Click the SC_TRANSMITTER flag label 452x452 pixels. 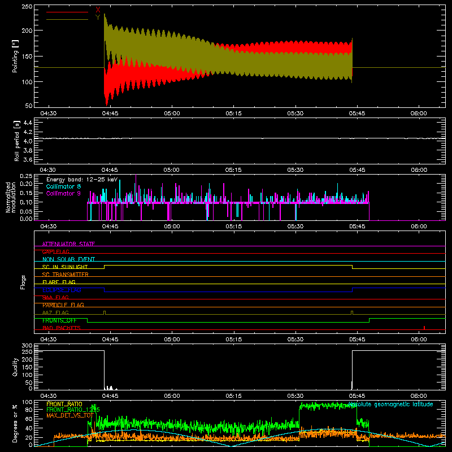coord(66,275)
